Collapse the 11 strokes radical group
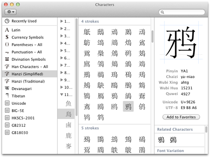 pos(62,95)
